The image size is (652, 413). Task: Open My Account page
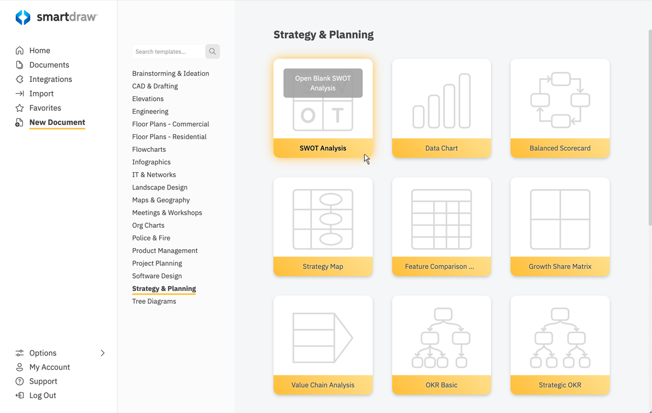tap(49, 367)
